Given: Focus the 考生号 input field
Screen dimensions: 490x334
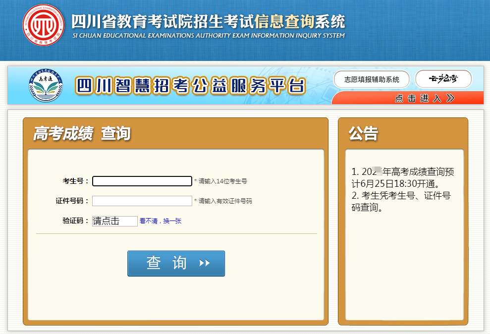Looking at the screenshot, I should point(142,181).
